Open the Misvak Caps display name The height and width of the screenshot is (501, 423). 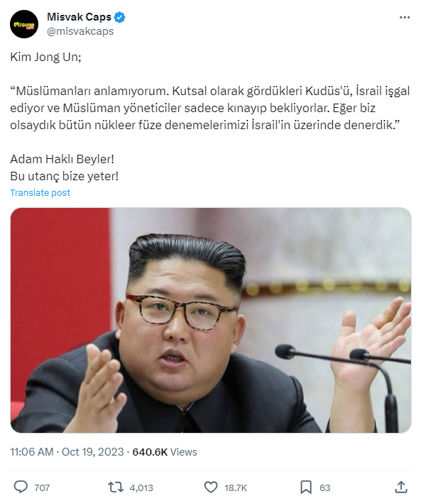(x=79, y=17)
